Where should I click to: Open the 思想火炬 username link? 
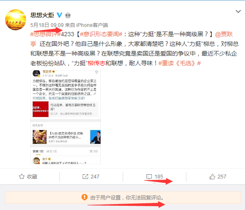click(42, 15)
